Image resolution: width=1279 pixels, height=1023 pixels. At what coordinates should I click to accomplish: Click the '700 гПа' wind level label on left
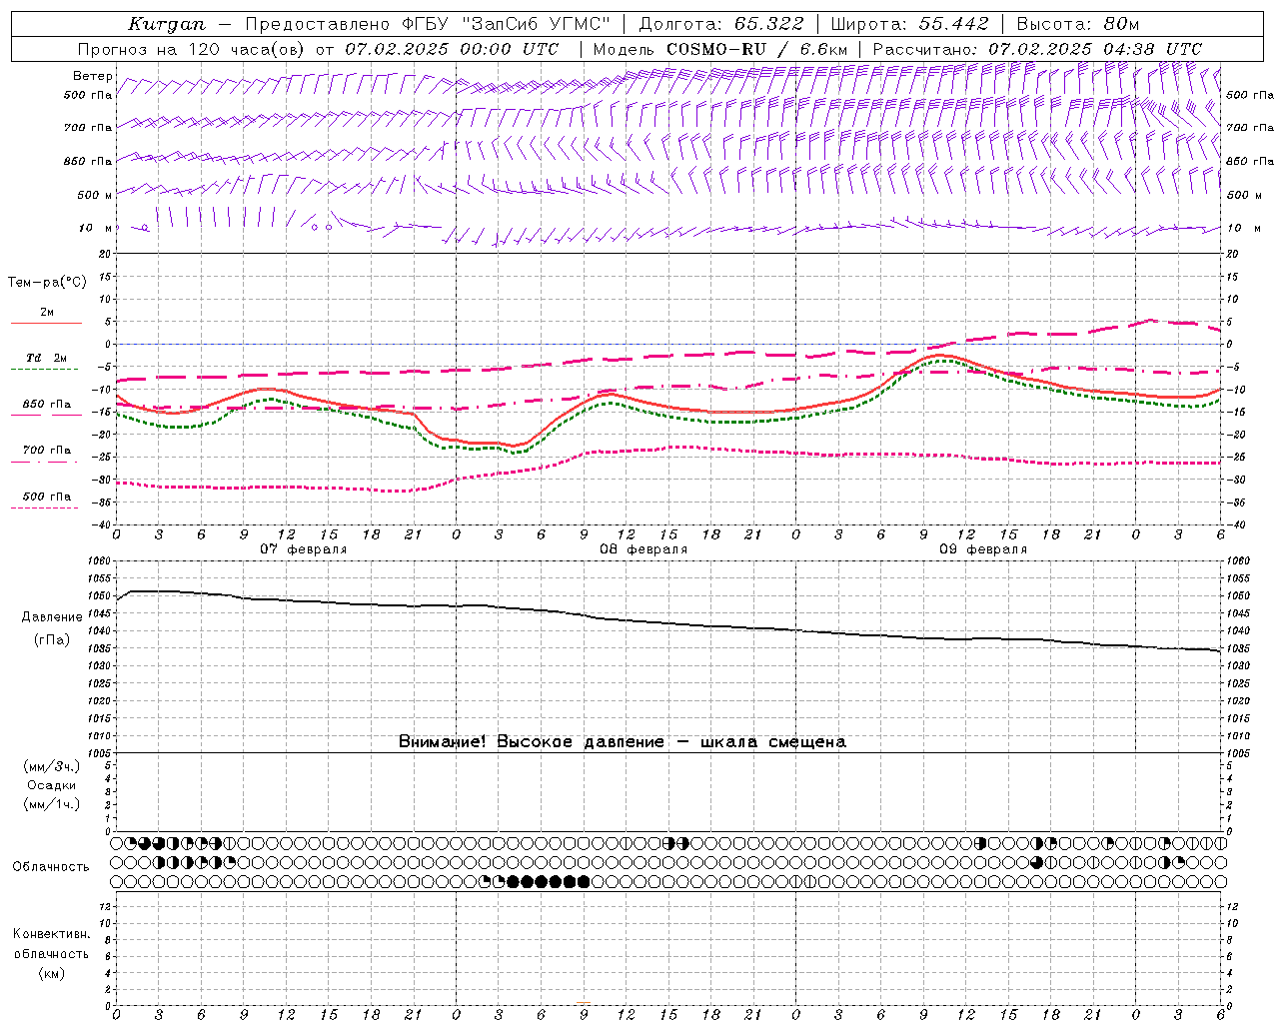[88, 128]
